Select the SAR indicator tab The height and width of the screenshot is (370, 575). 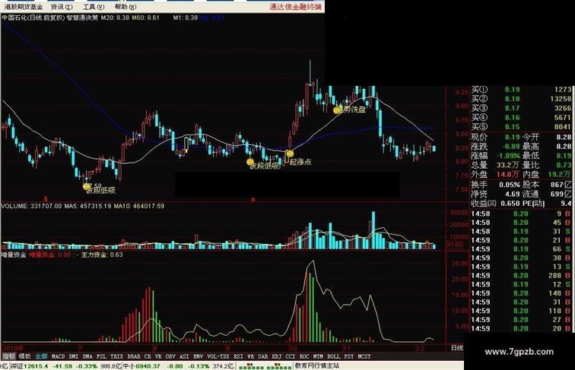[x=263, y=356]
